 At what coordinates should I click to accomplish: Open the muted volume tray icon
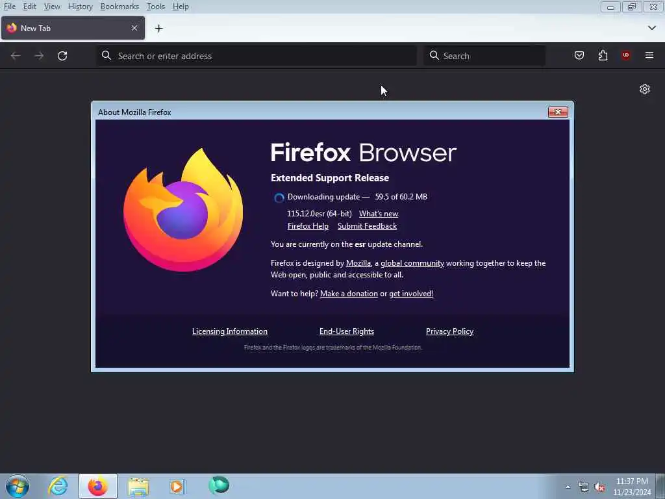599,487
